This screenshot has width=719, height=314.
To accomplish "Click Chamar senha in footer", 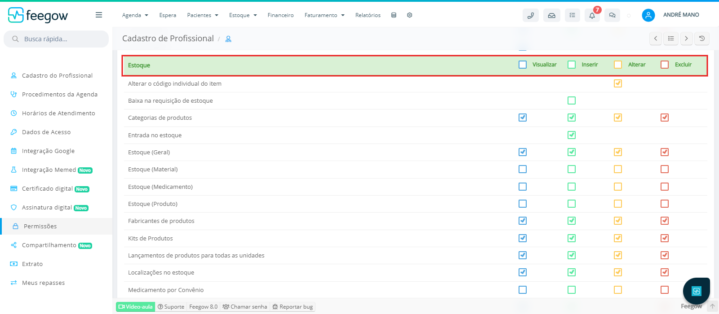I will (245, 307).
